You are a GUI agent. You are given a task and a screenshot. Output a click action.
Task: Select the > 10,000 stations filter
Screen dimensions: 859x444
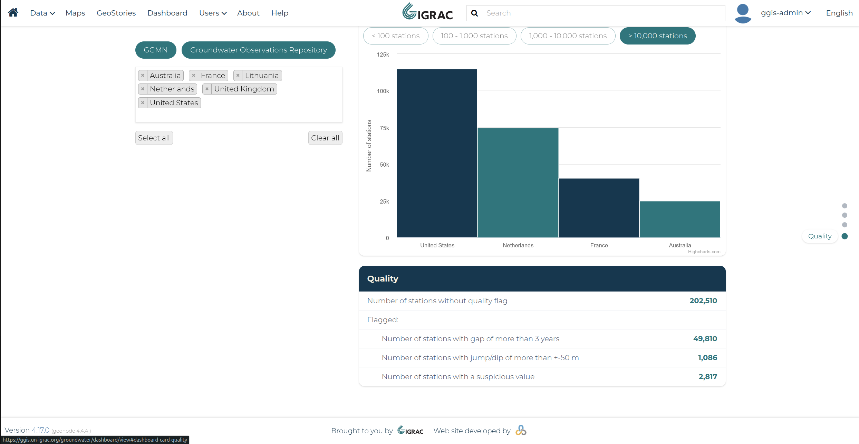tap(658, 36)
